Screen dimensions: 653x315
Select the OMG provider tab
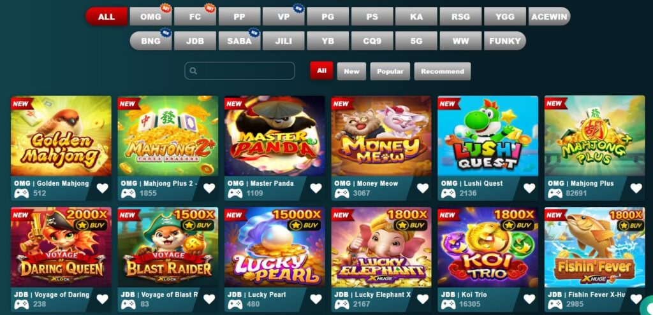click(150, 17)
